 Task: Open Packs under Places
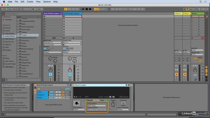(7, 58)
